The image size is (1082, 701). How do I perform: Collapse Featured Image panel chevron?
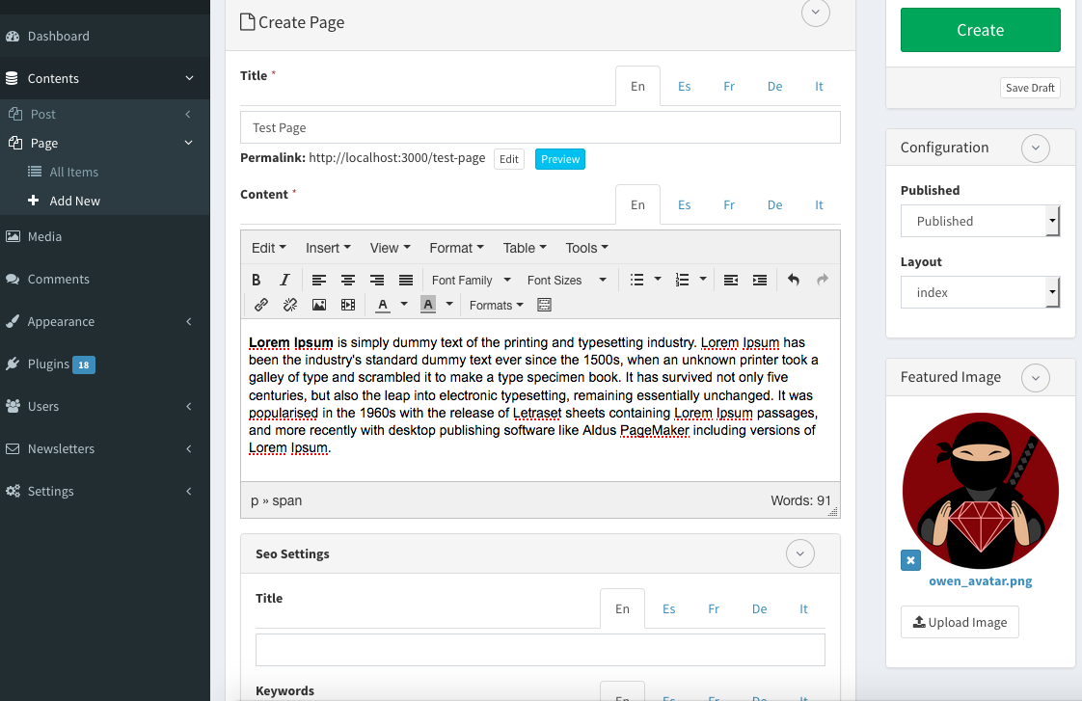(1036, 378)
